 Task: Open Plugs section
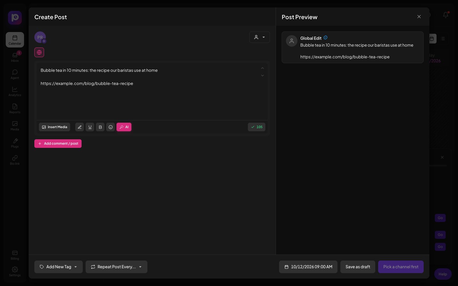tap(15, 143)
